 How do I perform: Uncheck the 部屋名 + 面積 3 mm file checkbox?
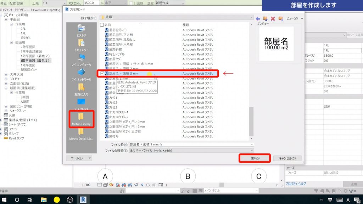[x=102, y=73]
